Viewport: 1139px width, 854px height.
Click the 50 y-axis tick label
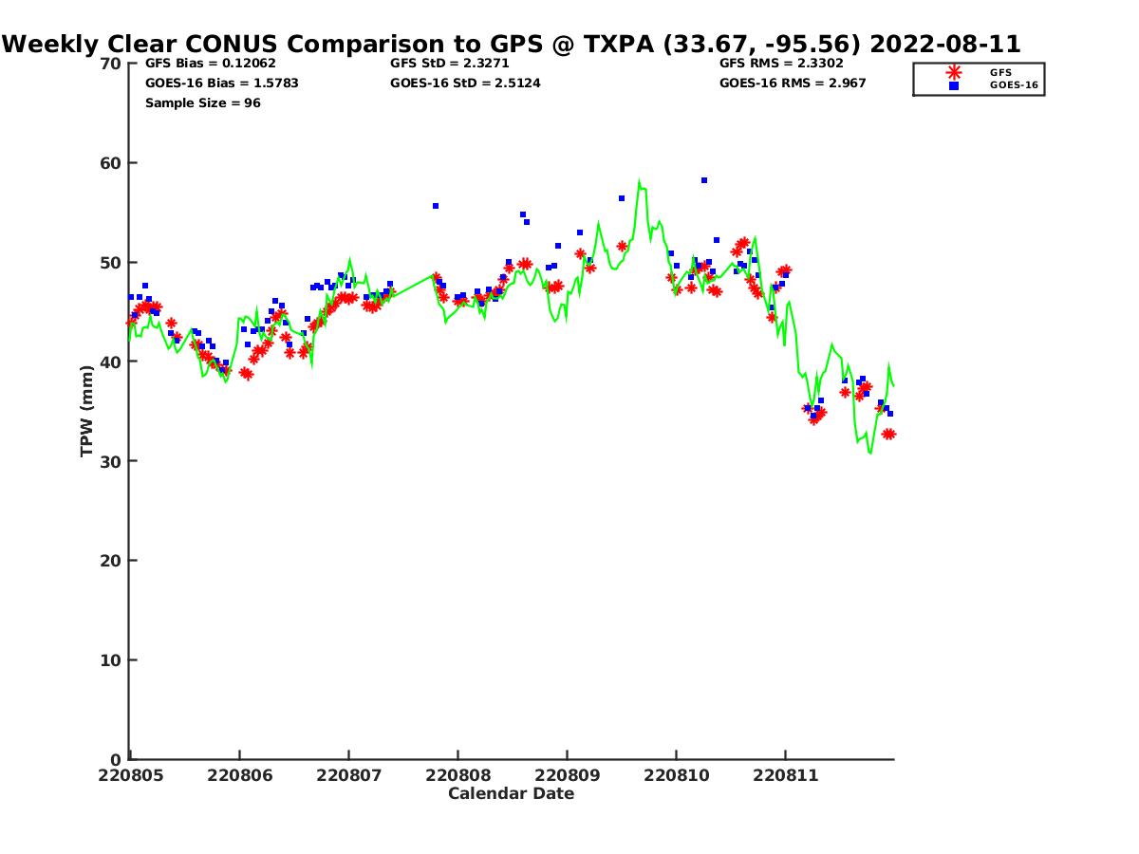(x=111, y=263)
